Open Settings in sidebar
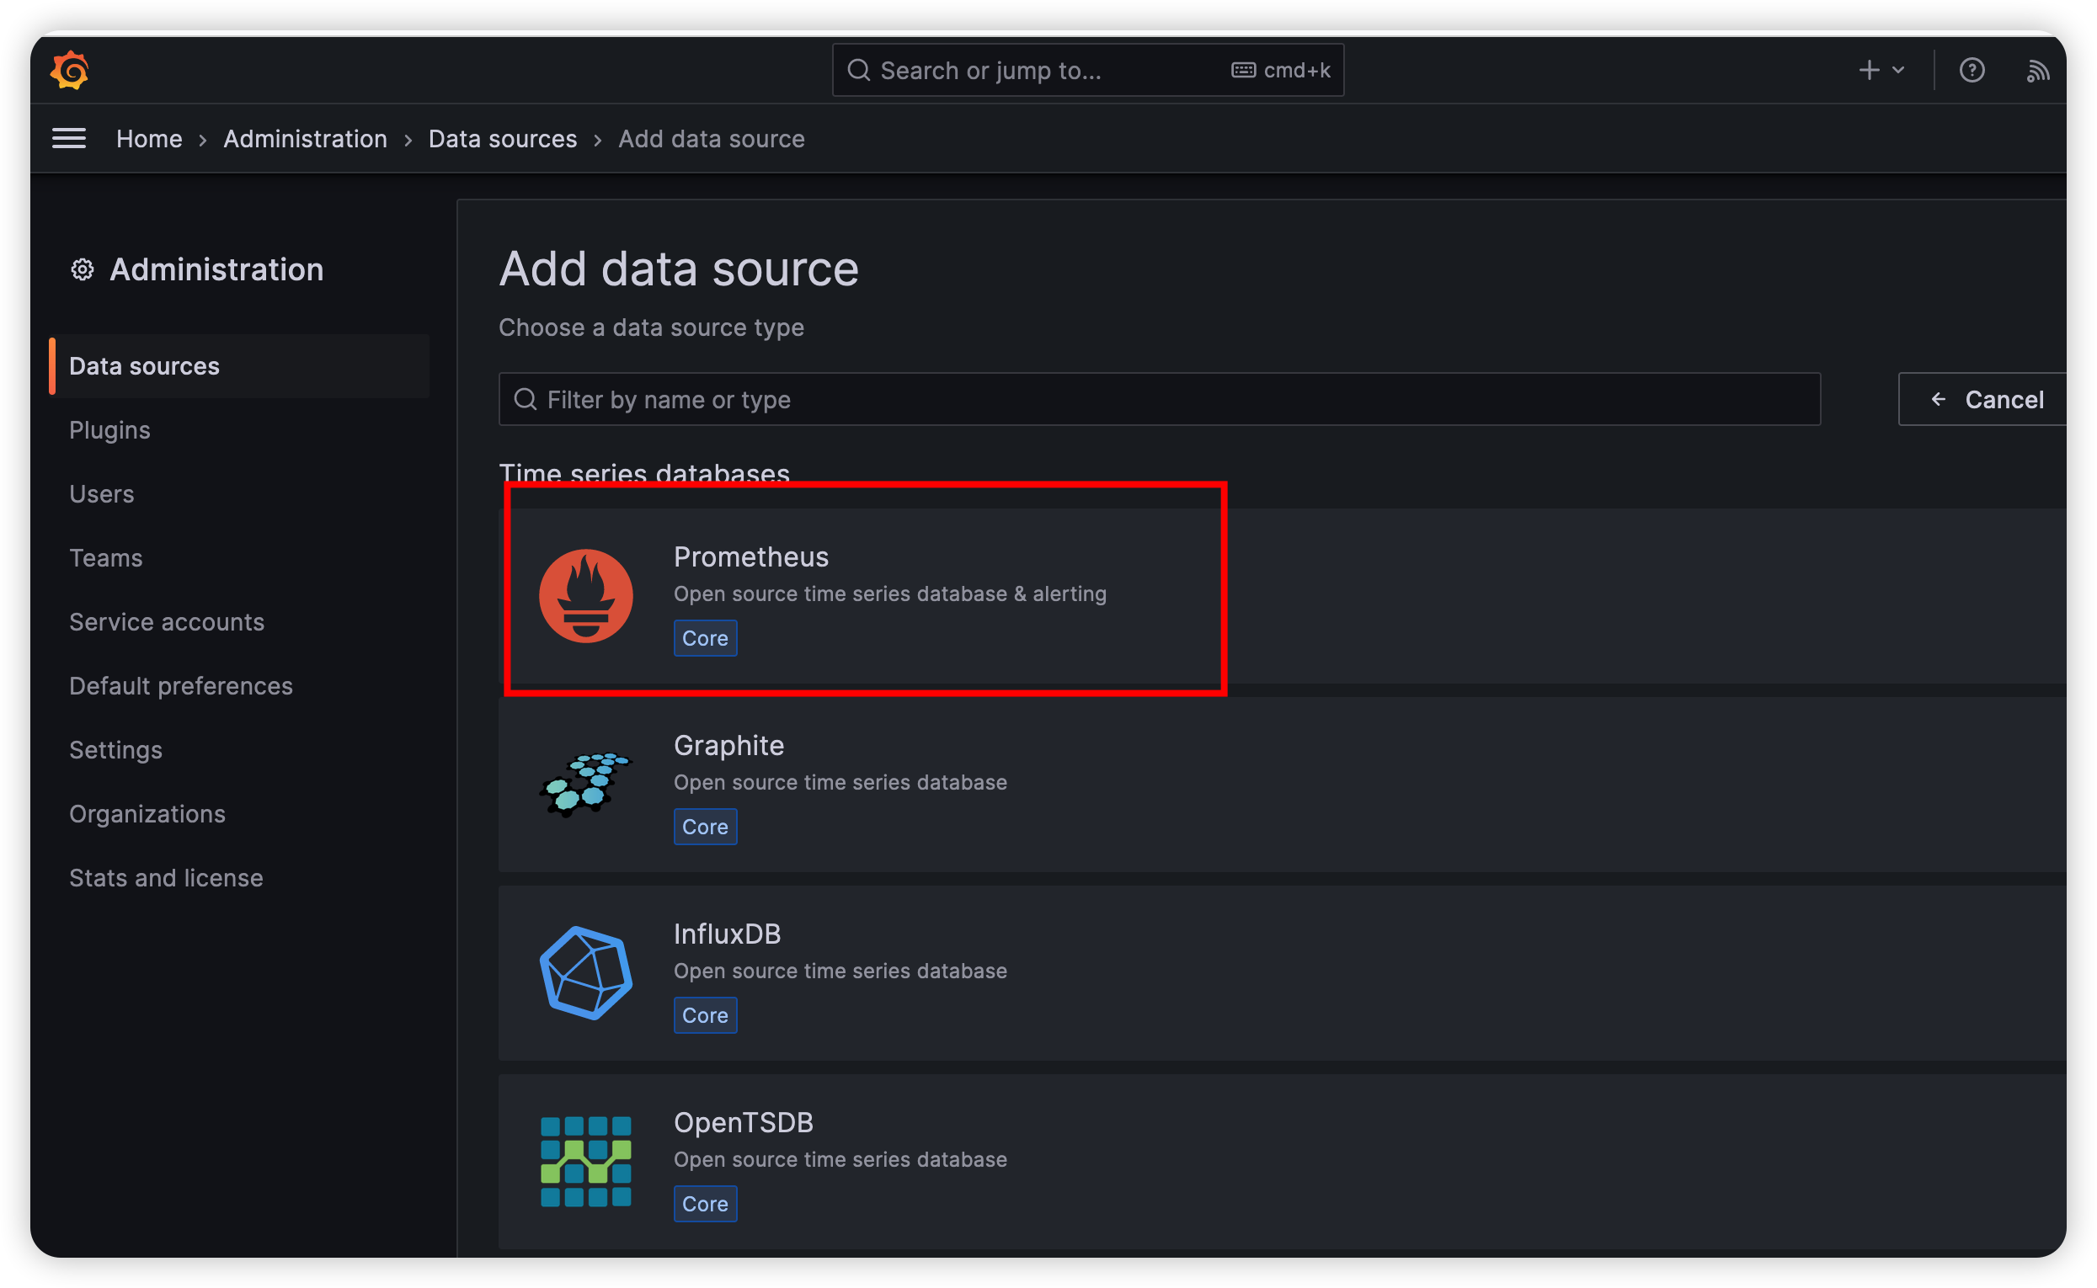 pyautogui.click(x=116, y=749)
